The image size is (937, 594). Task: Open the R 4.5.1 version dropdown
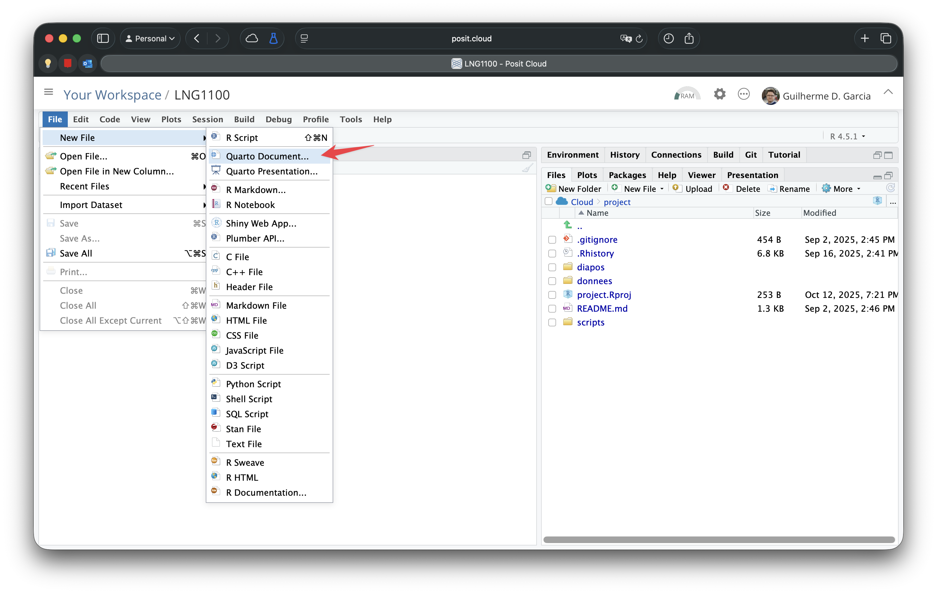(847, 136)
